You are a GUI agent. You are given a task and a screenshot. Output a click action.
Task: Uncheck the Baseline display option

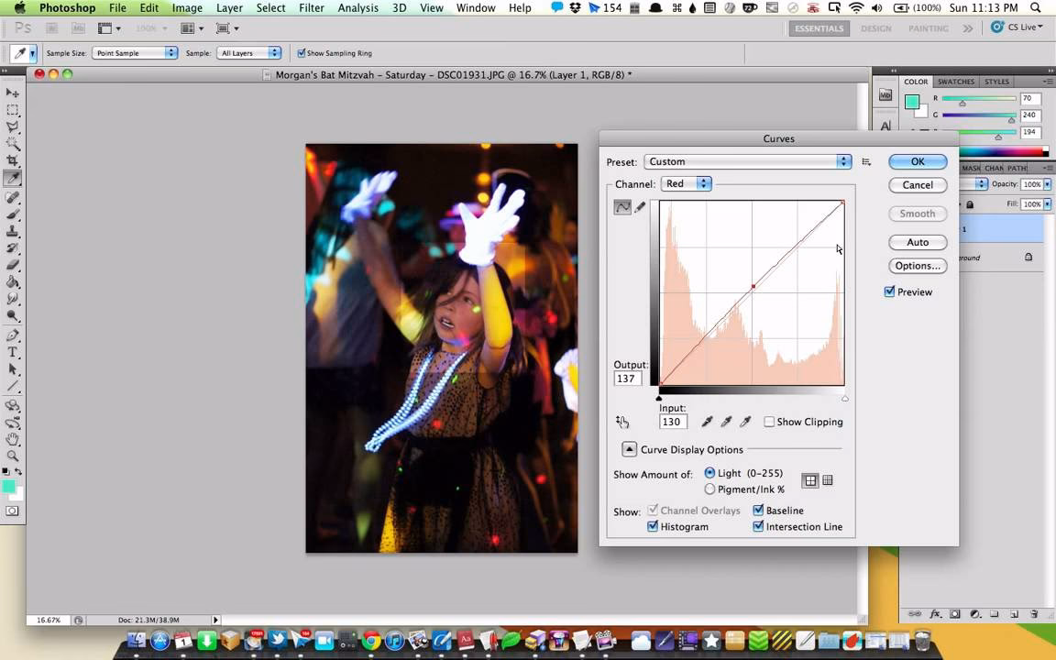coord(758,510)
